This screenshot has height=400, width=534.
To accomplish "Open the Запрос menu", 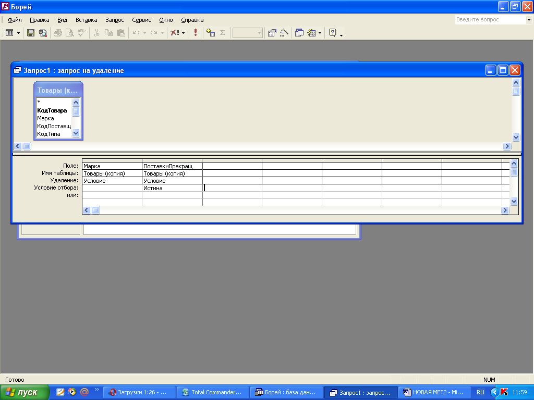I will click(115, 20).
